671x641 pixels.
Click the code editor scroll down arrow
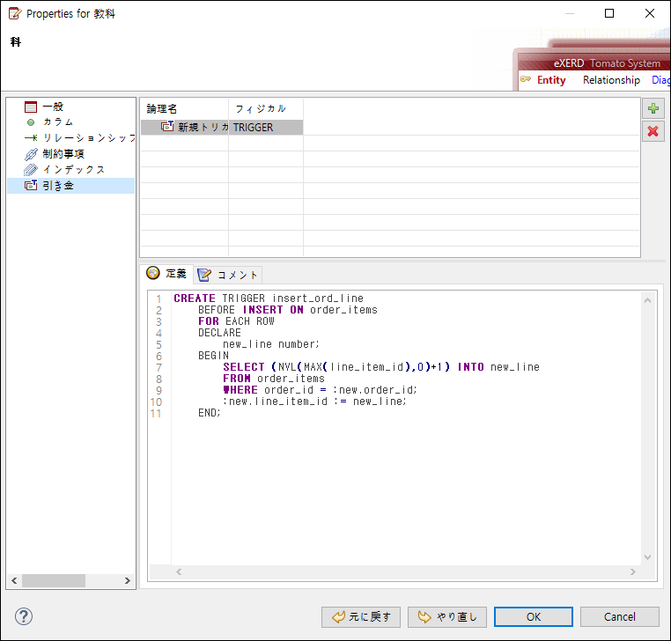coord(647,556)
